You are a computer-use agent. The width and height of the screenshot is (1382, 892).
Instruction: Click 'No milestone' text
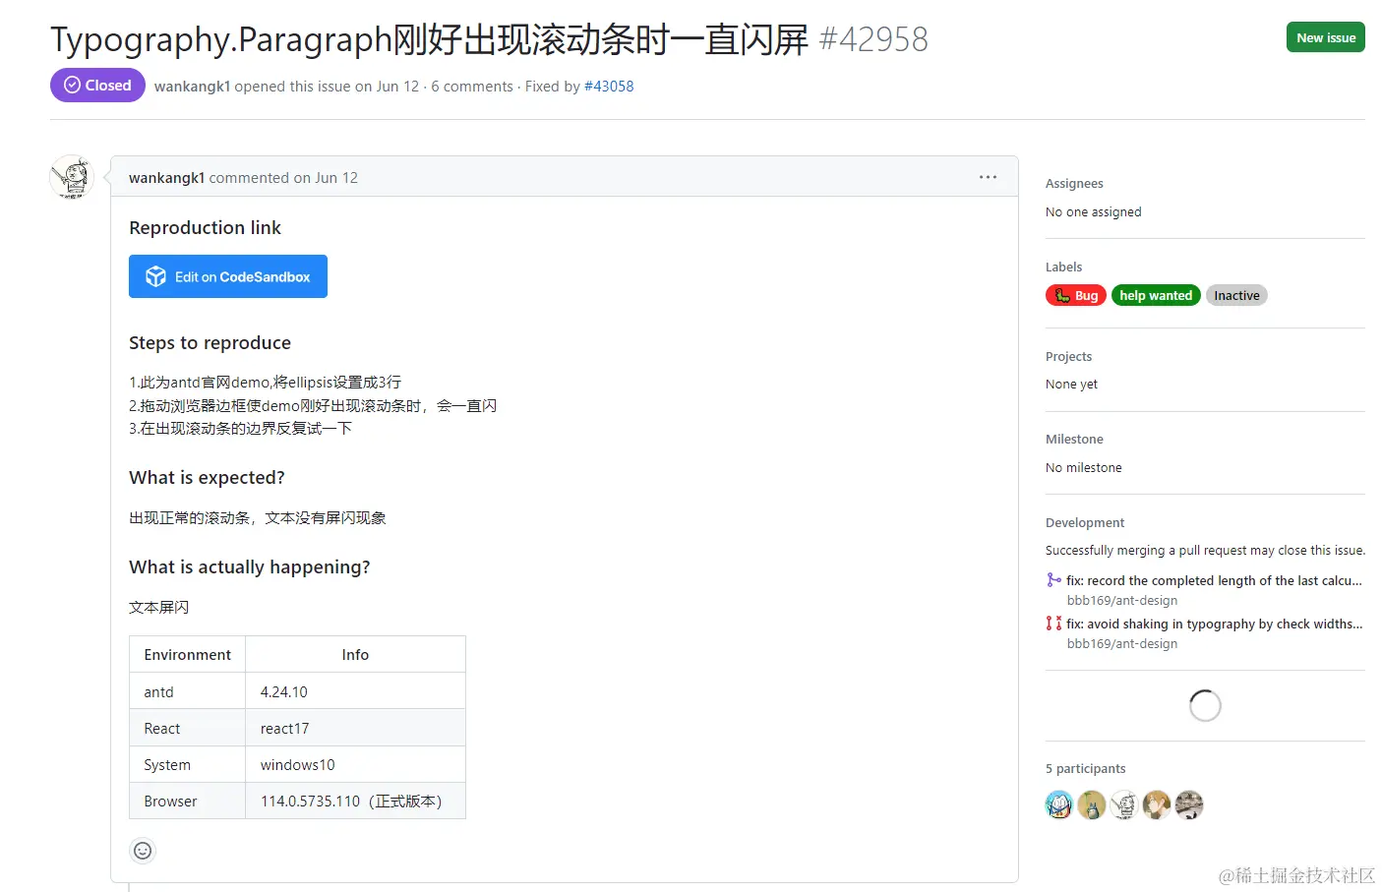coord(1083,468)
